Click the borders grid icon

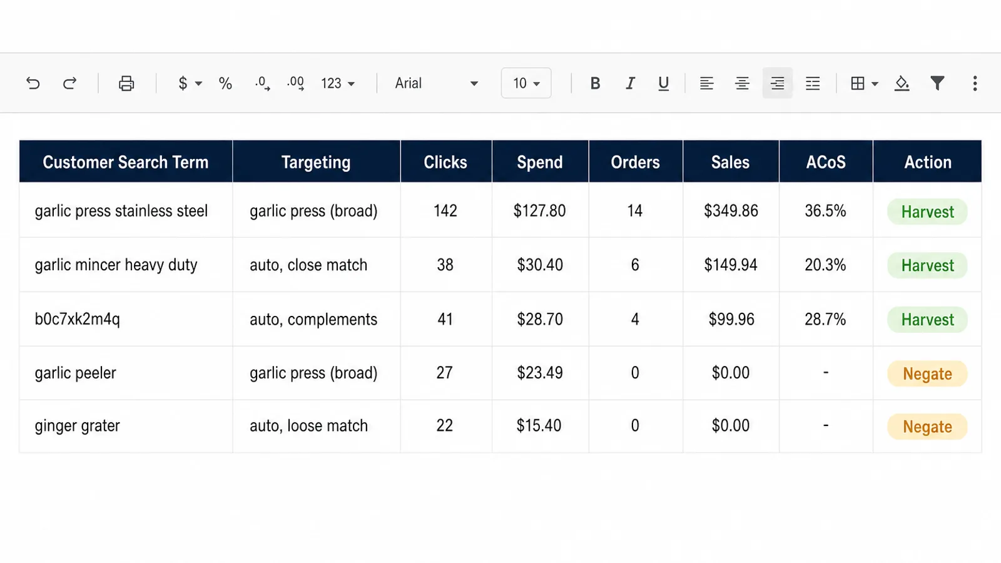click(858, 83)
